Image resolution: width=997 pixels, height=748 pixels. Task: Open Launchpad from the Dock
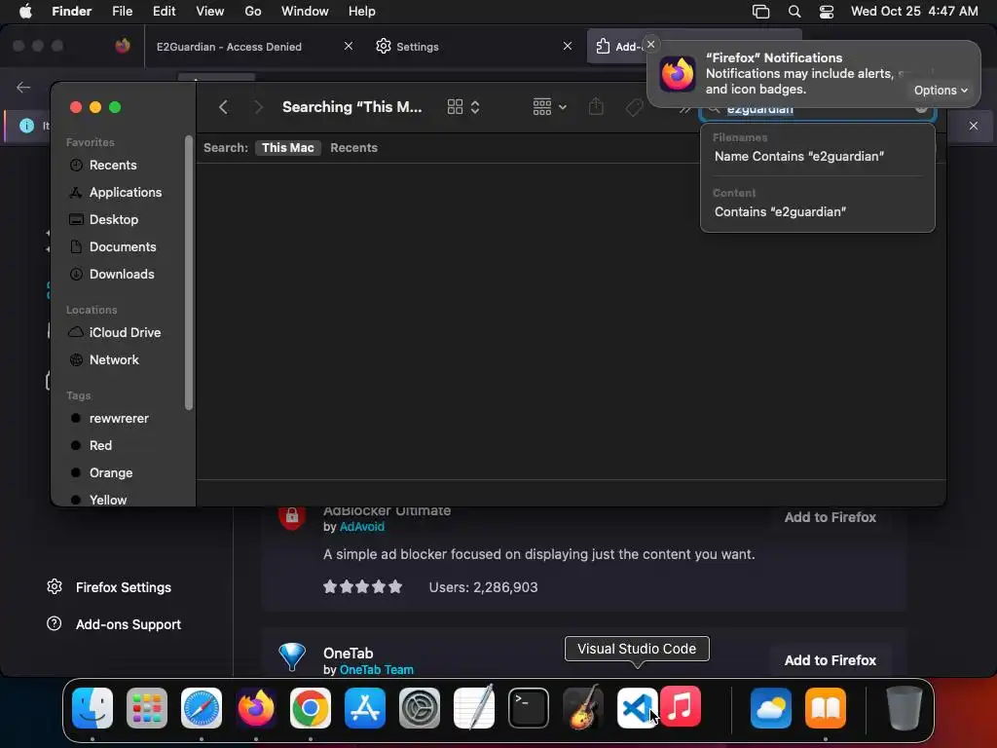147,707
